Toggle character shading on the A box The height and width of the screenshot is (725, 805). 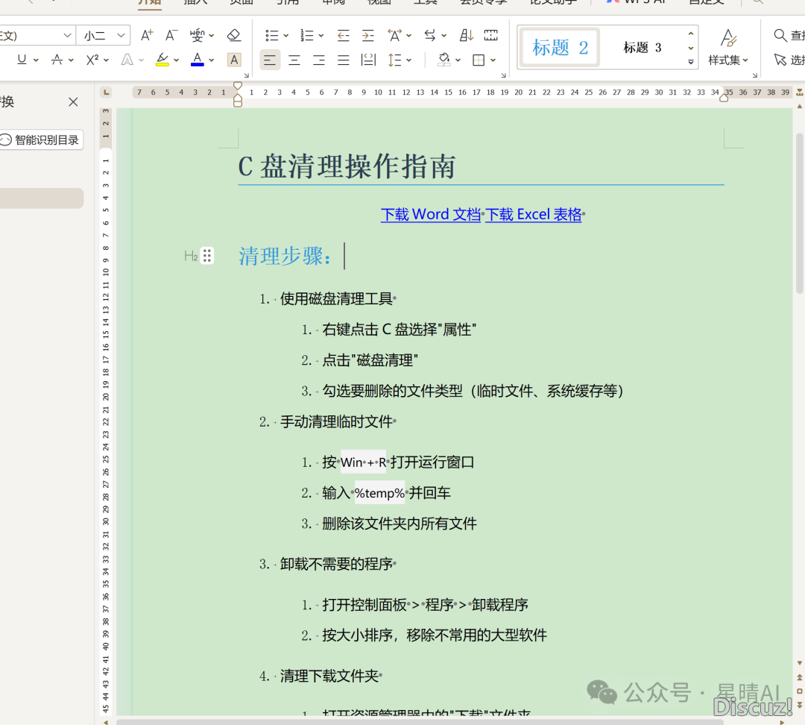(x=234, y=60)
